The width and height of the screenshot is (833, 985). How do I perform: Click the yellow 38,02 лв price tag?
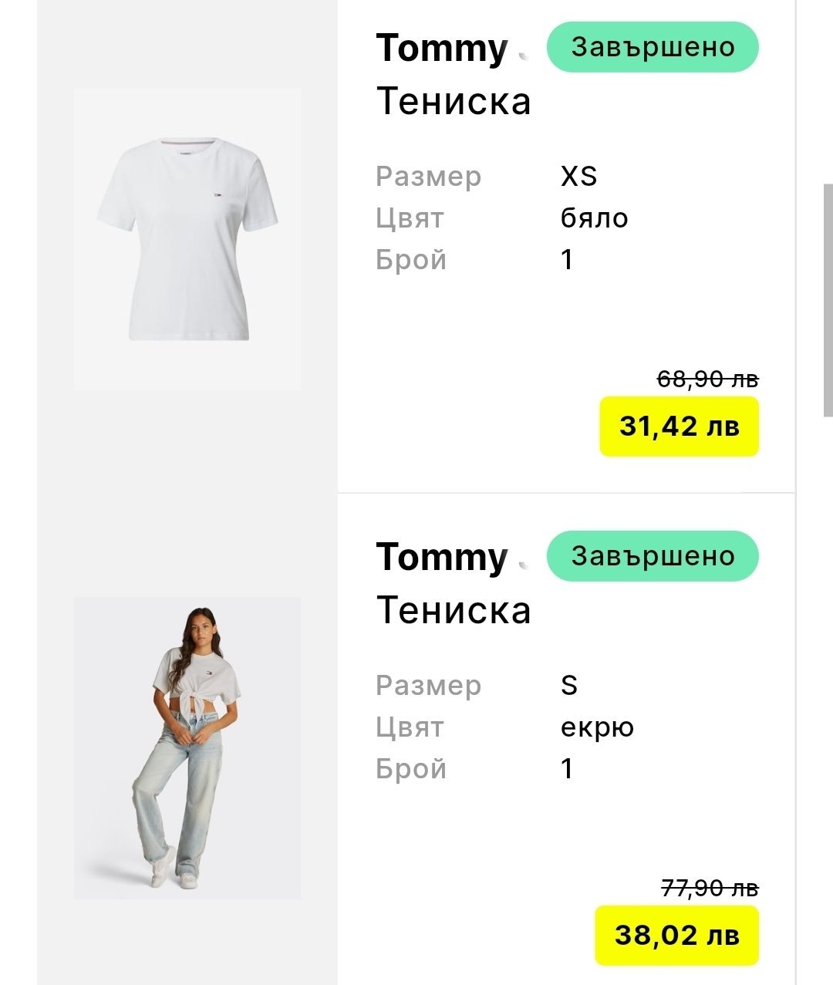(x=677, y=936)
